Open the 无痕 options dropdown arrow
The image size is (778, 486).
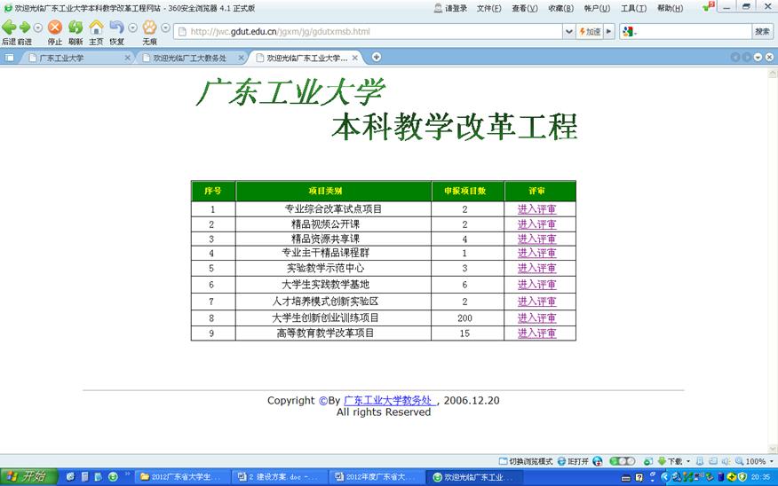(x=166, y=28)
